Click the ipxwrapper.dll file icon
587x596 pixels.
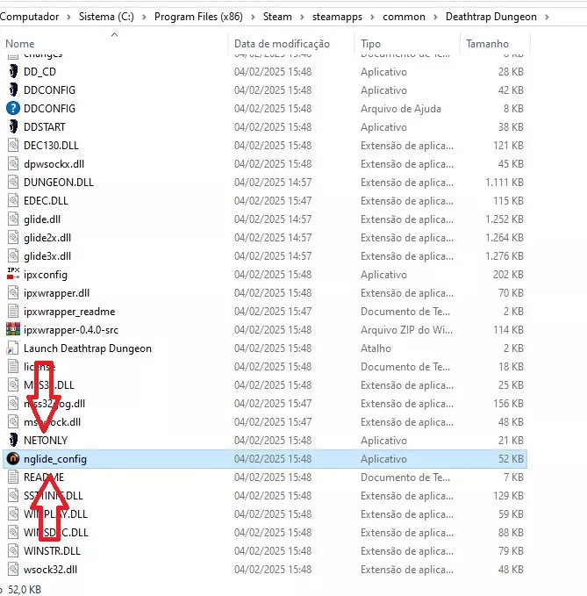(13, 292)
